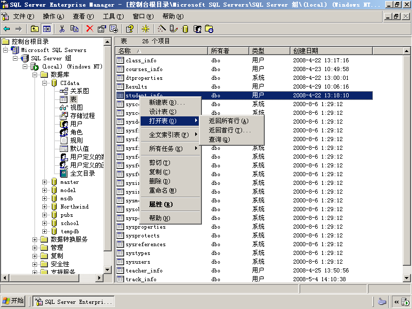The width and height of the screenshot is (412, 309).
Task: Choose 剪切(T) in context menu
Action: coord(170,163)
